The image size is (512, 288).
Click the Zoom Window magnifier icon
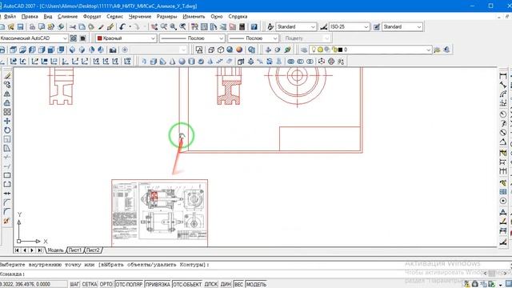174,26
